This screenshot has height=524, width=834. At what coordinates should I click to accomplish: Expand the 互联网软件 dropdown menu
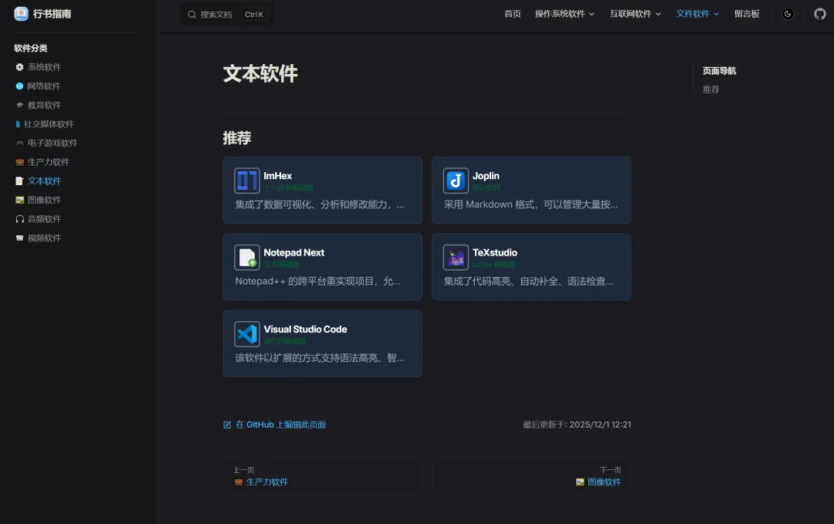coord(635,14)
